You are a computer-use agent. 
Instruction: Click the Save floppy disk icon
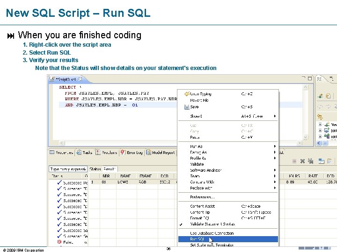coord(187,107)
